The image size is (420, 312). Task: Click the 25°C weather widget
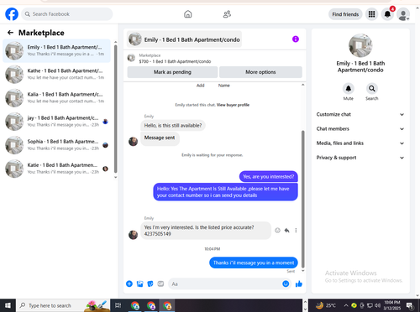[326, 305]
